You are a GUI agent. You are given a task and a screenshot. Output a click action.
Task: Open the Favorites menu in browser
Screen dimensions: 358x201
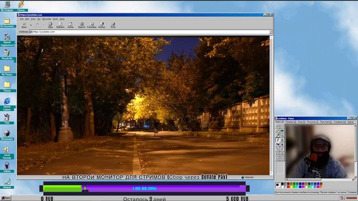[46, 19]
